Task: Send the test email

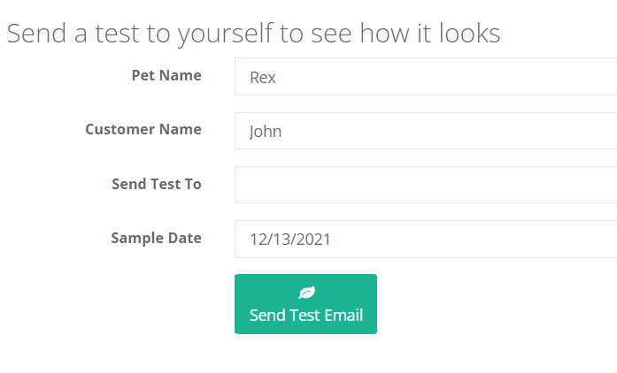Action: [305, 304]
